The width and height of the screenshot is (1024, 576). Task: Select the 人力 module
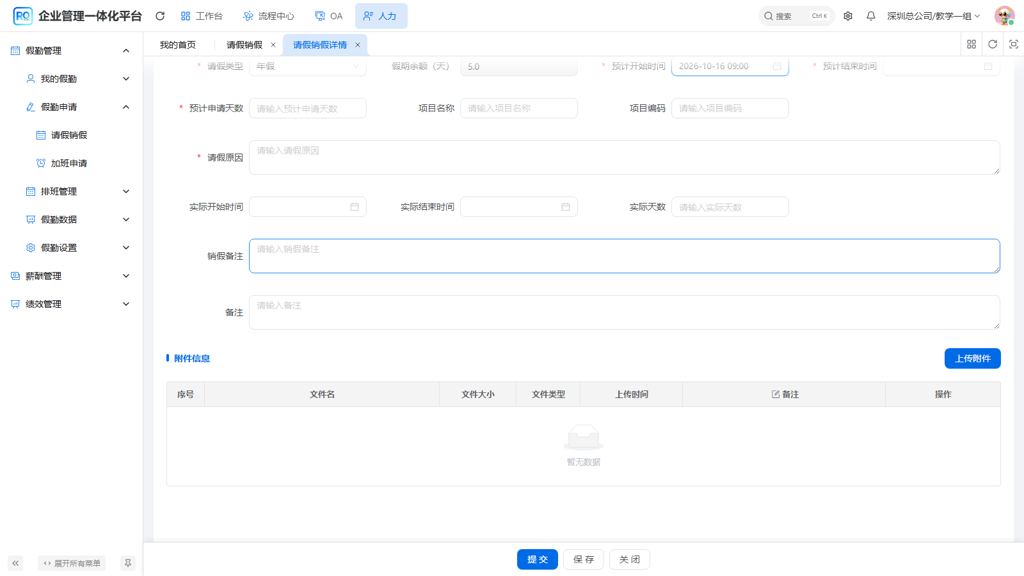coord(381,16)
